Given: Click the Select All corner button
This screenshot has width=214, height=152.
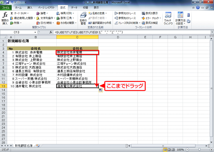Looking at the screenshot, I should click(3, 37).
